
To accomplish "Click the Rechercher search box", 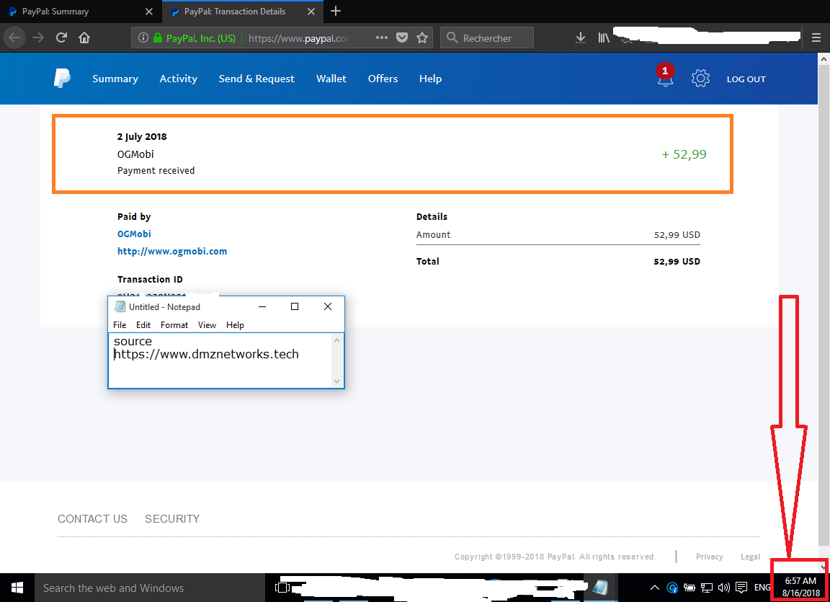I will pyautogui.click(x=487, y=38).
